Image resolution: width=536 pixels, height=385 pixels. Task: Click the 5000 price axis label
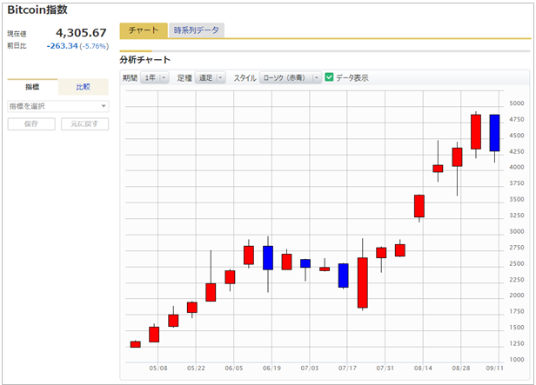pos(517,103)
